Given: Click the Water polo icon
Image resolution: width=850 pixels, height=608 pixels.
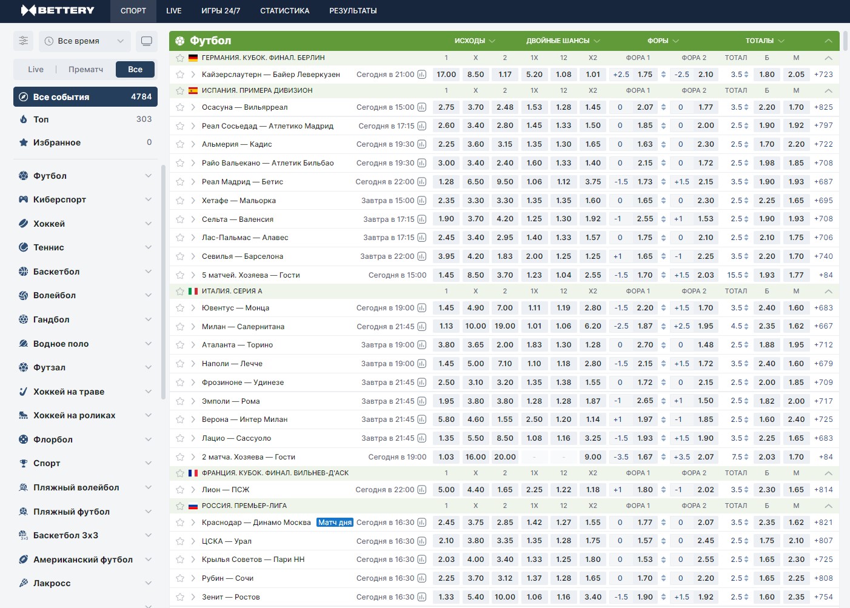Looking at the screenshot, I should (24, 344).
